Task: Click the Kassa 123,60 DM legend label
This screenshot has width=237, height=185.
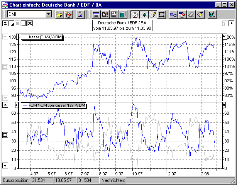Action: (41, 37)
